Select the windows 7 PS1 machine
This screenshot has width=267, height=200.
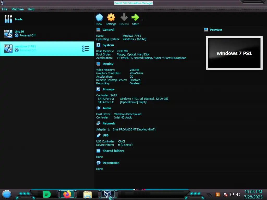(47, 48)
